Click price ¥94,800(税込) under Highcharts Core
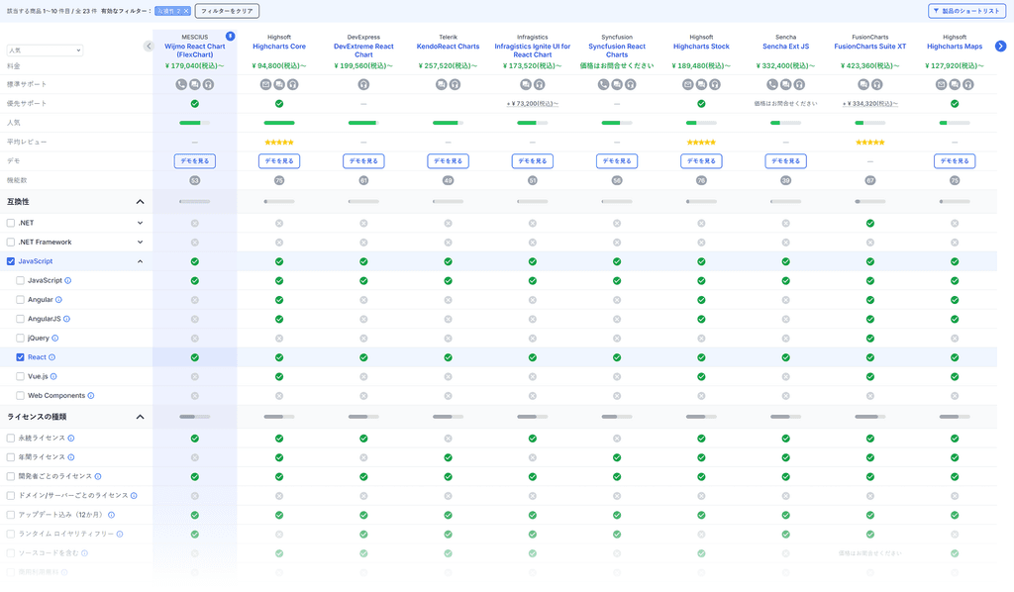 pos(279,66)
